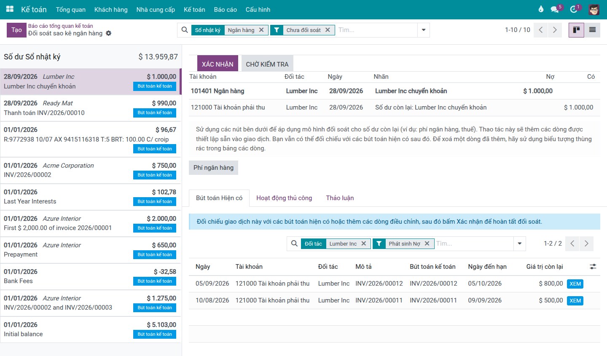Expand the top search options dropdown arrow
The image size is (607, 356).
click(x=424, y=30)
